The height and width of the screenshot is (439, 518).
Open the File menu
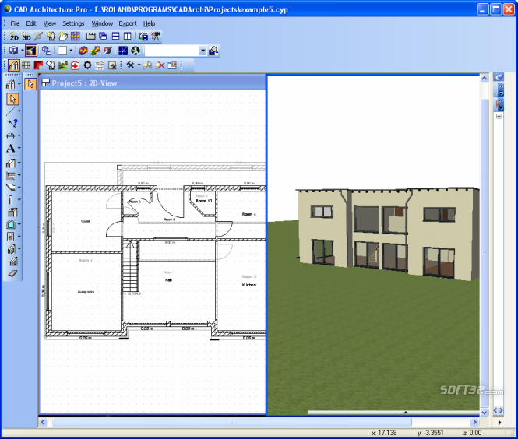coord(15,23)
